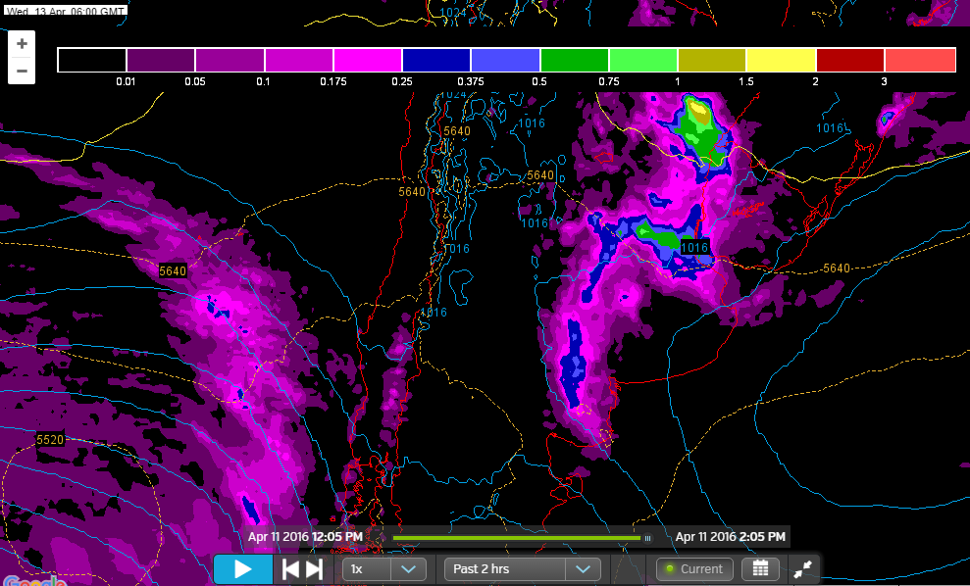
Task: Click the legend value 0.05
Action: tap(195, 81)
